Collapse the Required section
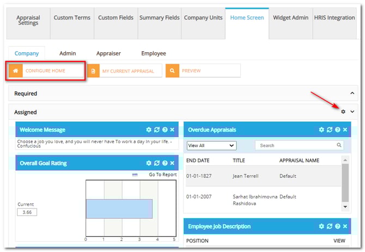The image size is (365, 252). tap(352, 94)
